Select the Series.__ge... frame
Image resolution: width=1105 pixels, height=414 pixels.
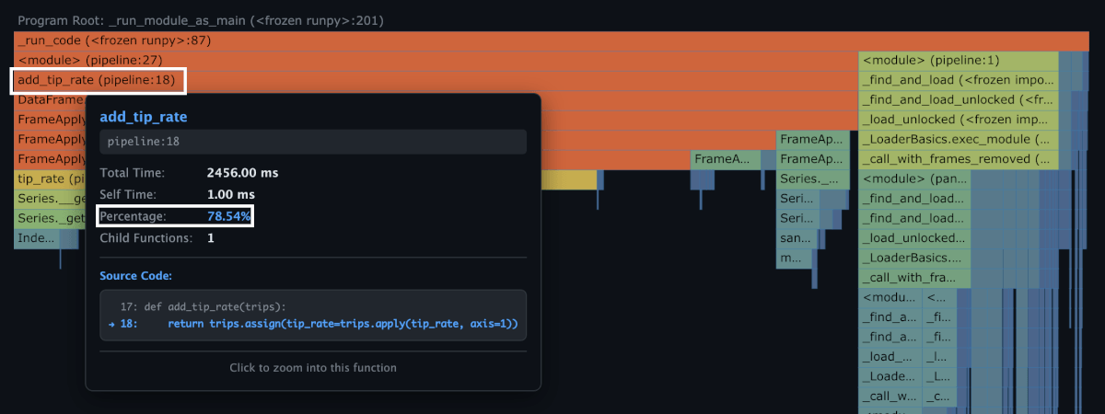[51, 199]
